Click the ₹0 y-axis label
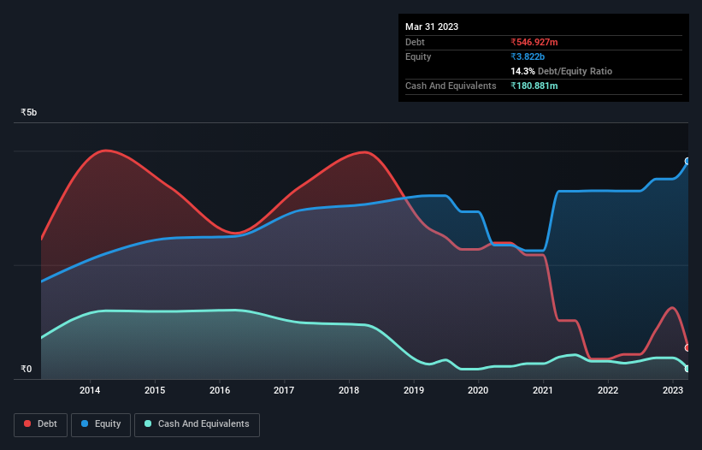This screenshot has width=702, height=450. 26,369
